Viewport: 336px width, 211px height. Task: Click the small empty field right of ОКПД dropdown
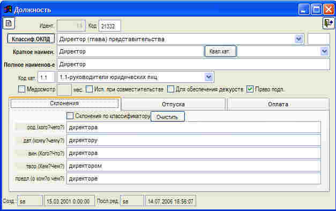click(319, 39)
